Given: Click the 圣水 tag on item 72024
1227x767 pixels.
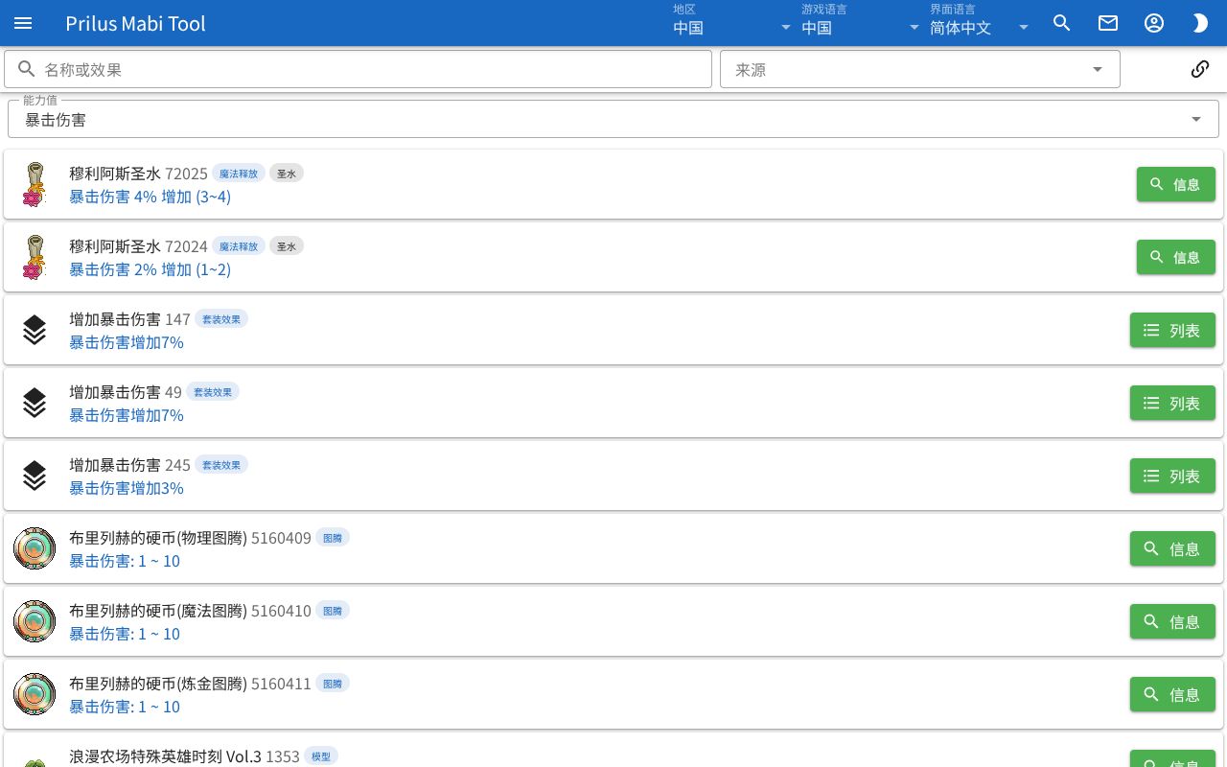Looking at the screenshot, I should (x=287, y=246).
